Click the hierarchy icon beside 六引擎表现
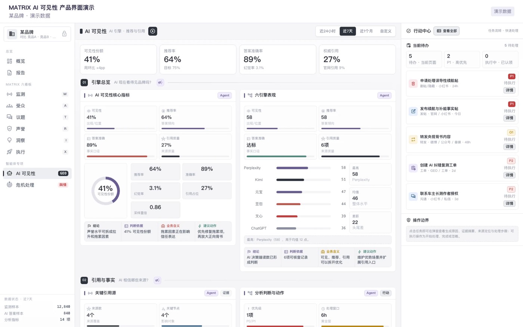 (250, 95)
